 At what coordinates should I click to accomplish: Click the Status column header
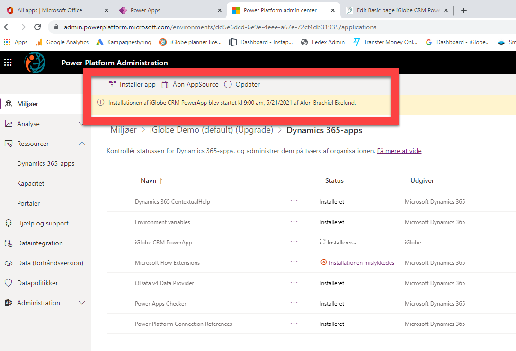coord(334,180)
